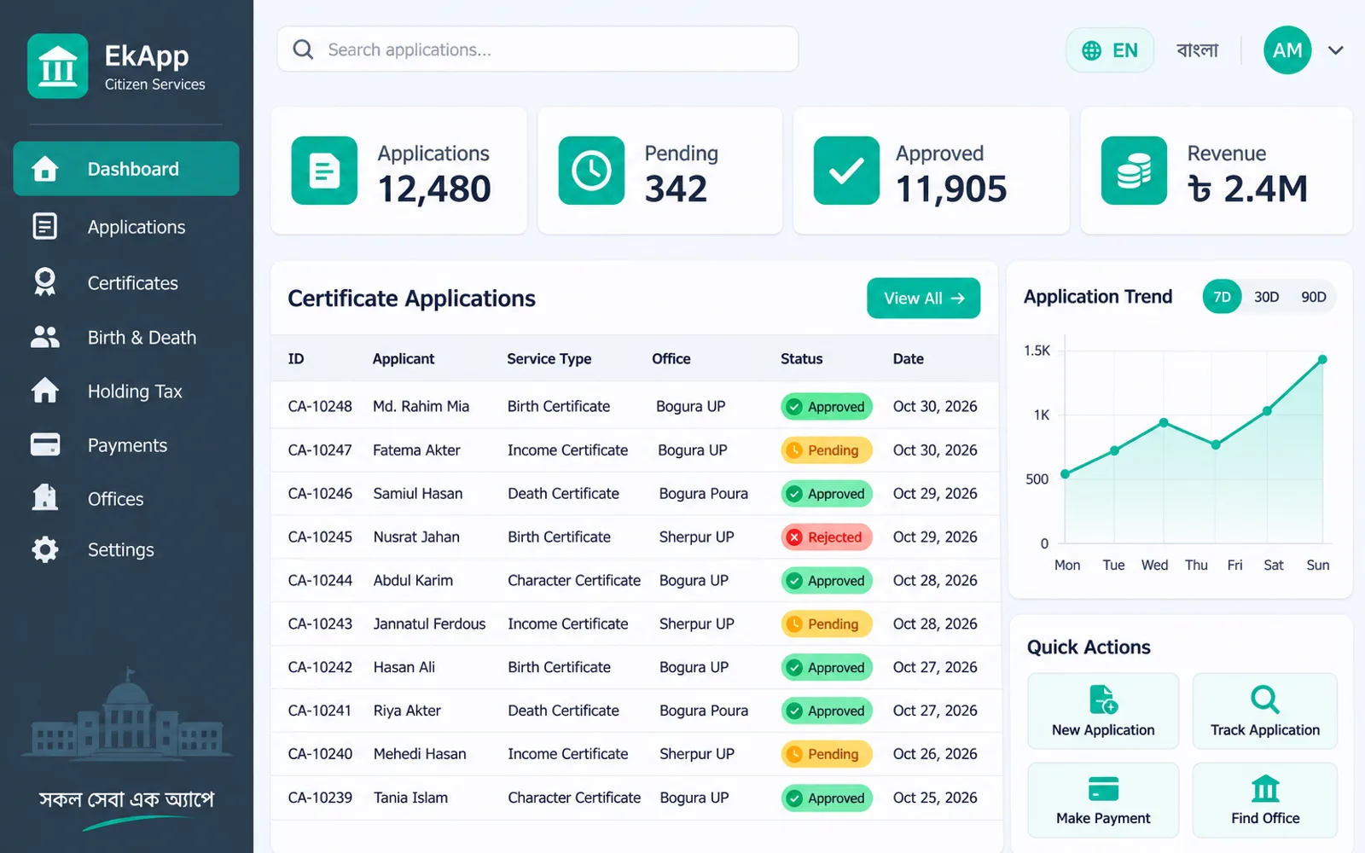Click the Pending badge for Fatema Akter
1365x853 pixels.
(827, 450)
